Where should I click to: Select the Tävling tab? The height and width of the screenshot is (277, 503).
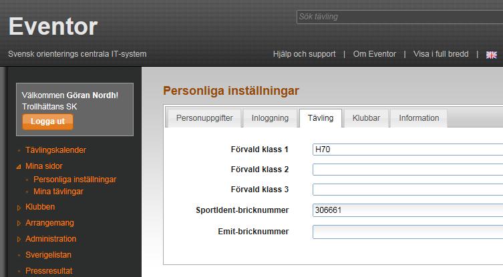321,118
